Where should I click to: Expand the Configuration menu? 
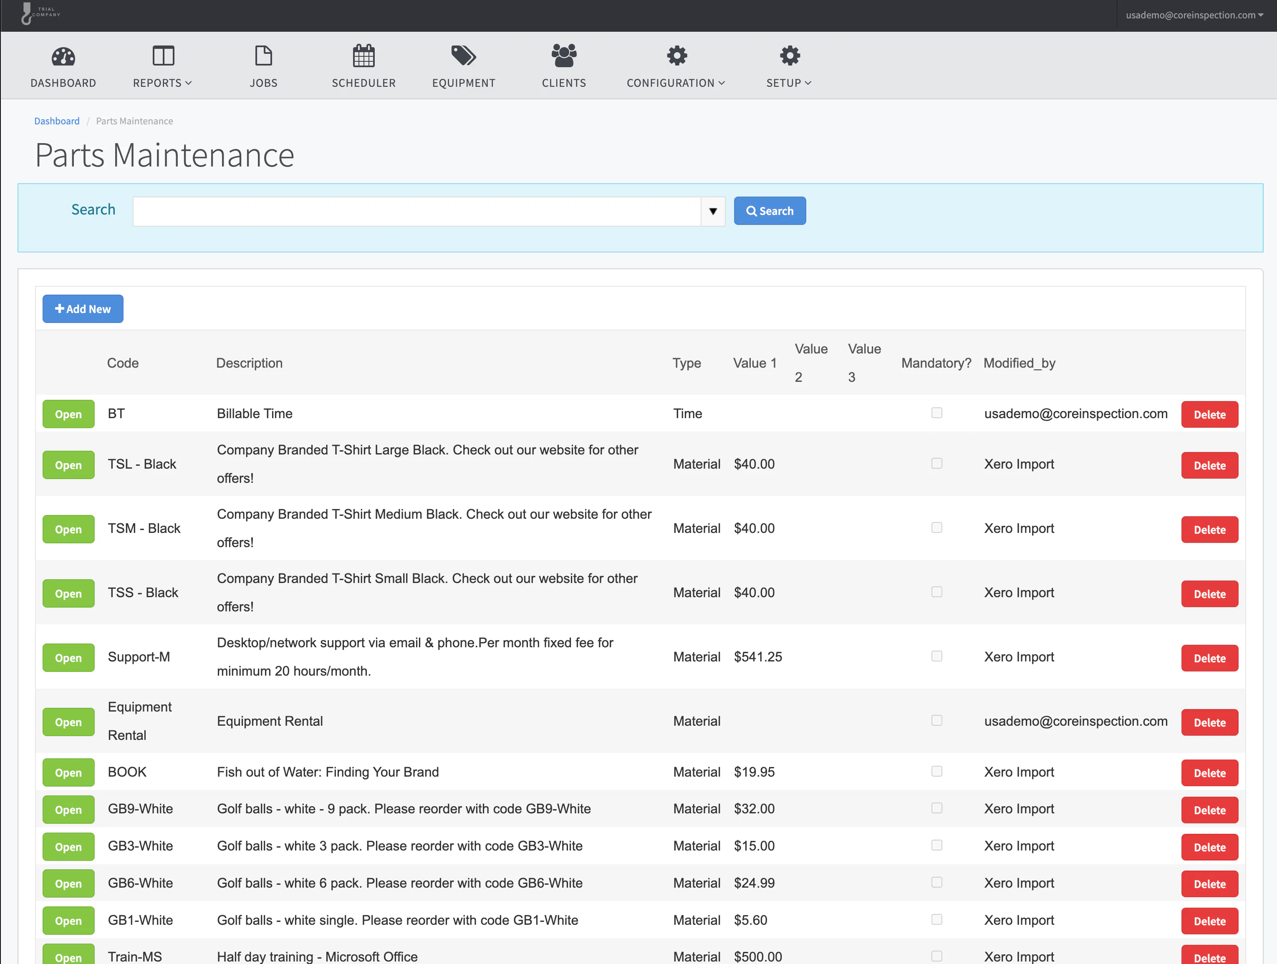676,83
